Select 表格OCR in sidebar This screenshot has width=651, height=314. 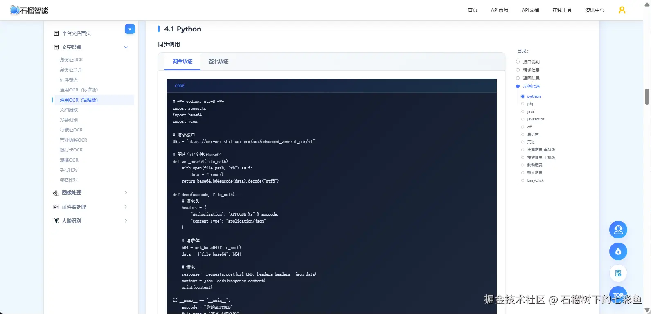[x=69, y=160]
